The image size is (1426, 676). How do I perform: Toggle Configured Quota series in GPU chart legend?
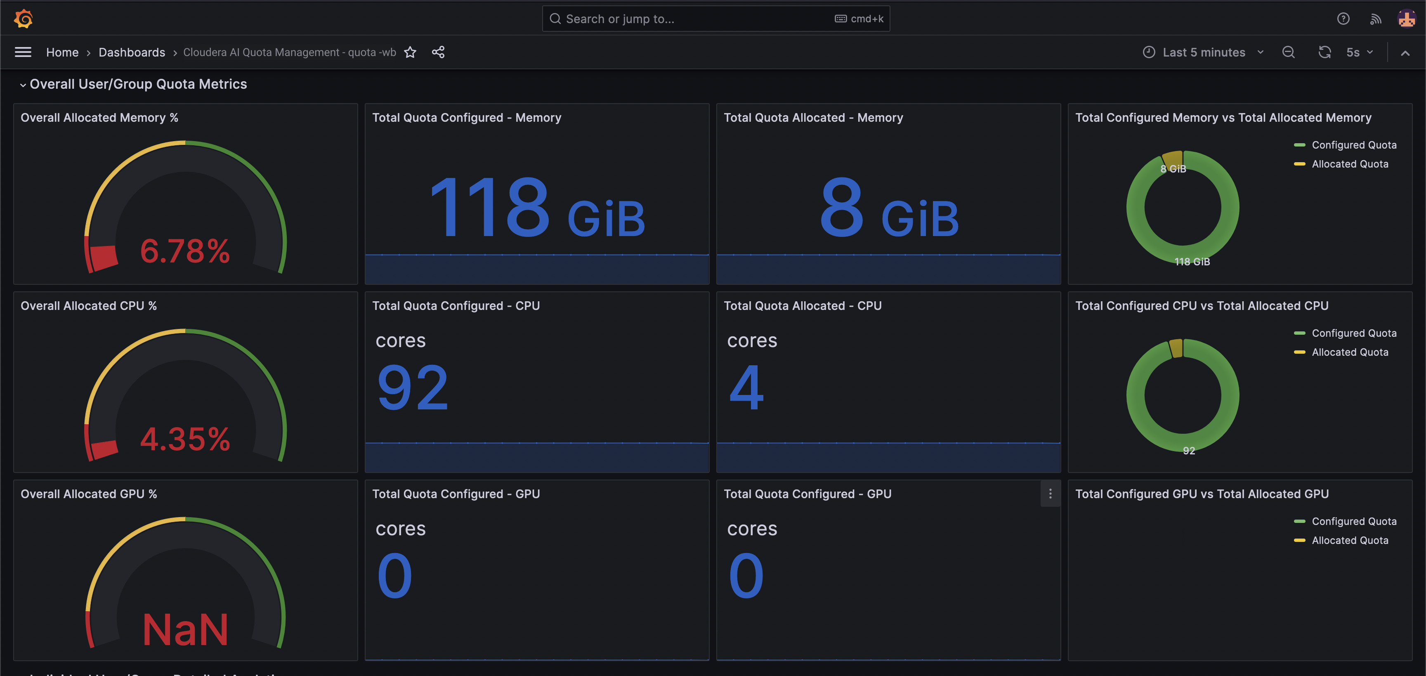click(1353, 522)
